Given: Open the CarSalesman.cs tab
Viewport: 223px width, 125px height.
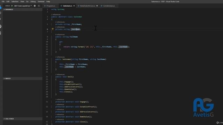Looking at the screenshot, I should pyautogui.click(x=109, y=6).
